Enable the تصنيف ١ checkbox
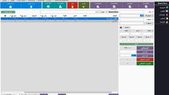The image size is (169, 95). point(153,20)
